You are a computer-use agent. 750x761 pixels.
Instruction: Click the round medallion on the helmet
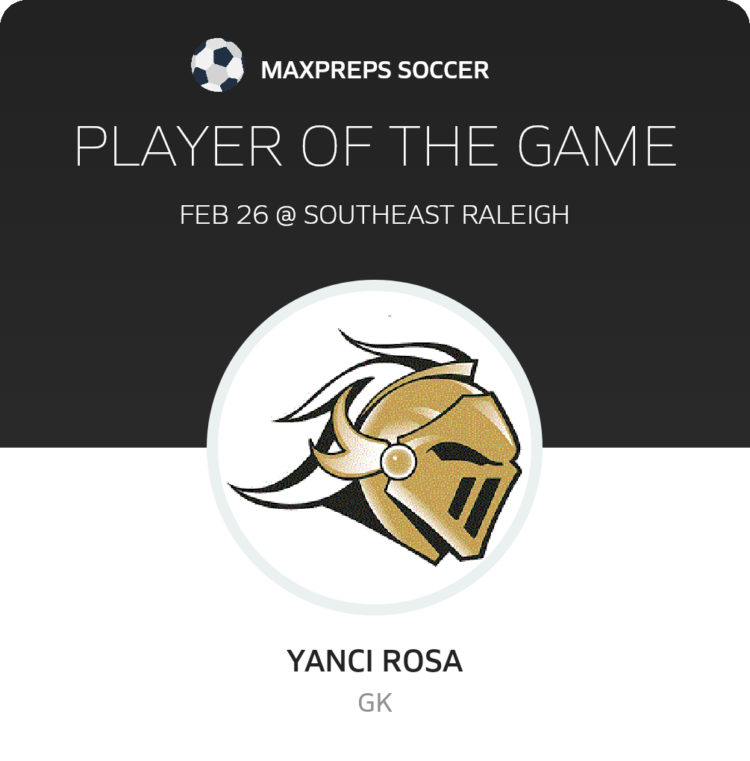click(x=398, y=461)
